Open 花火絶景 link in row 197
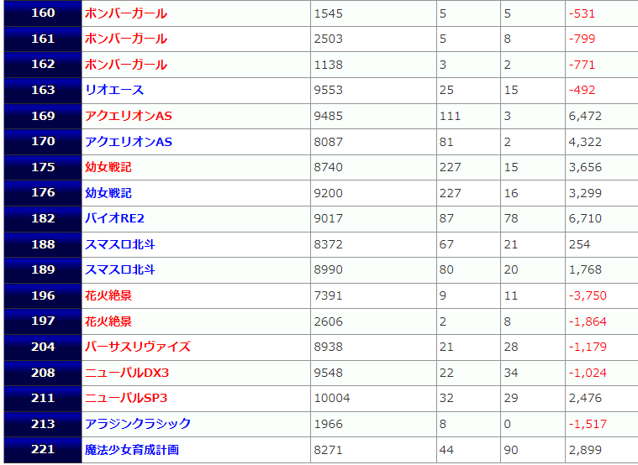The image size is (638, 465). pyautogui.click(x=108, y=321)
